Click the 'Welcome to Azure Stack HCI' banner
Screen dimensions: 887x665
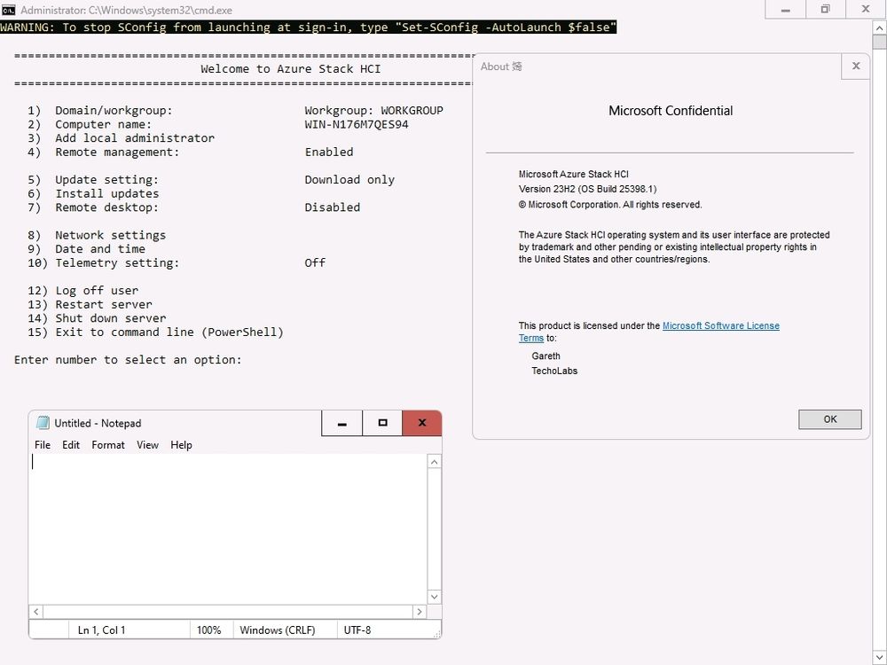pyautogui.click(x=291, y=69)
